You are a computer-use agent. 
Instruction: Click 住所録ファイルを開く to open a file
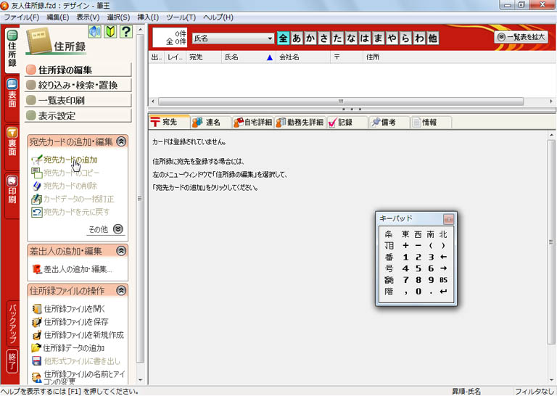pos(75,309)
